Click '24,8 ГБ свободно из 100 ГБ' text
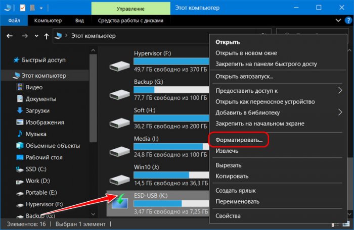This screenshot has width=354, height=230. click(x=170, y=155)
